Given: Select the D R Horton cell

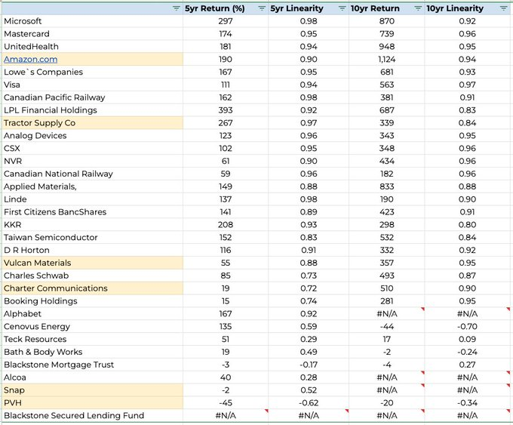Looking at the screenshot, I should click(92, 250).
